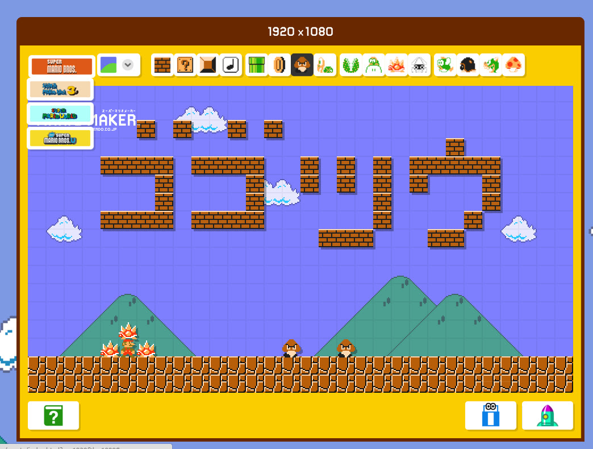Select the music note block tool
Viewport: 593px width, 449px height.
click(x=230, y=65)
